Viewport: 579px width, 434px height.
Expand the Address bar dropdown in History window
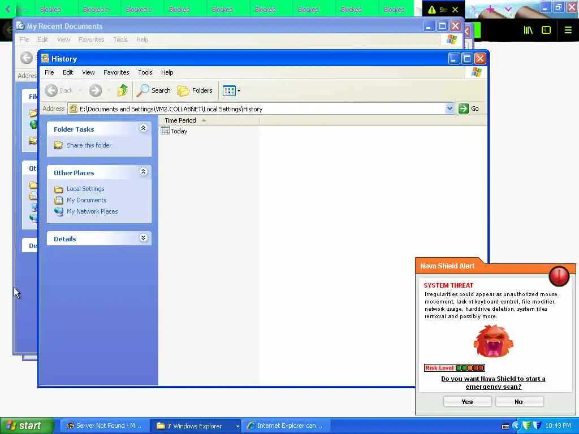(x=450, y=108)
